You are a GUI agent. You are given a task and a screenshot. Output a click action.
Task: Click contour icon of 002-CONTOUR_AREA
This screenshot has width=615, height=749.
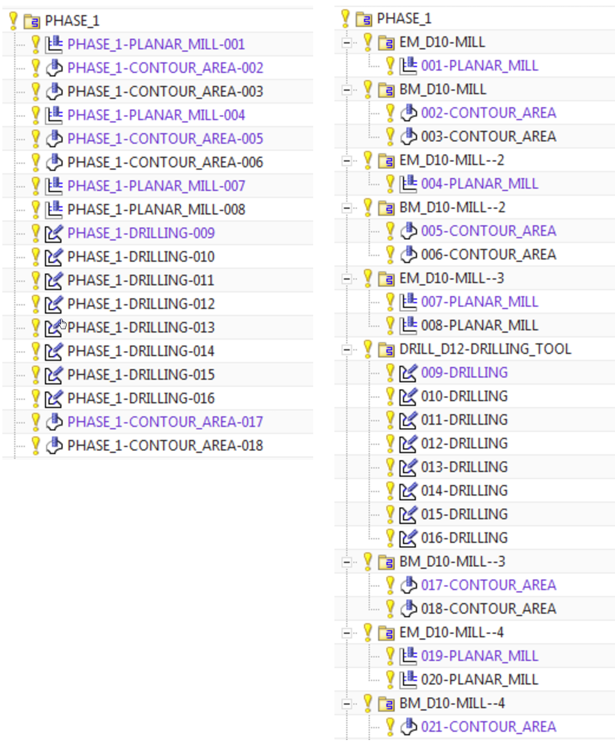(x=408, y=113)
